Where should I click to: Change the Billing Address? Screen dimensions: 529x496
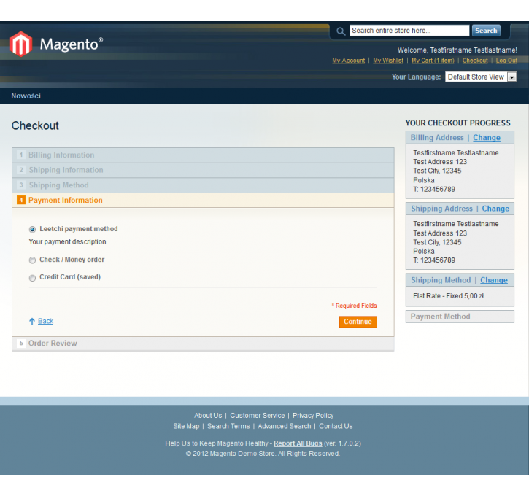coord(487,138)
